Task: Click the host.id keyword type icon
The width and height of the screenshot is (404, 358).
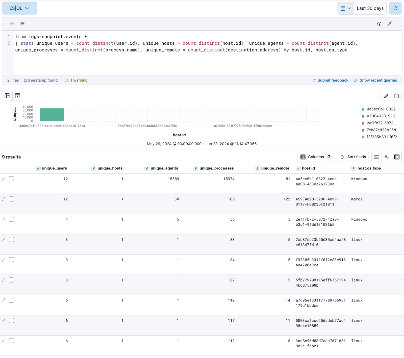Action: (x=298, y=168)
